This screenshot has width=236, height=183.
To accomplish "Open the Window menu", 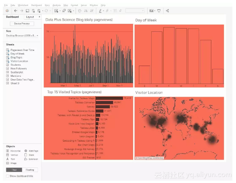I will [x=94, y=5].
